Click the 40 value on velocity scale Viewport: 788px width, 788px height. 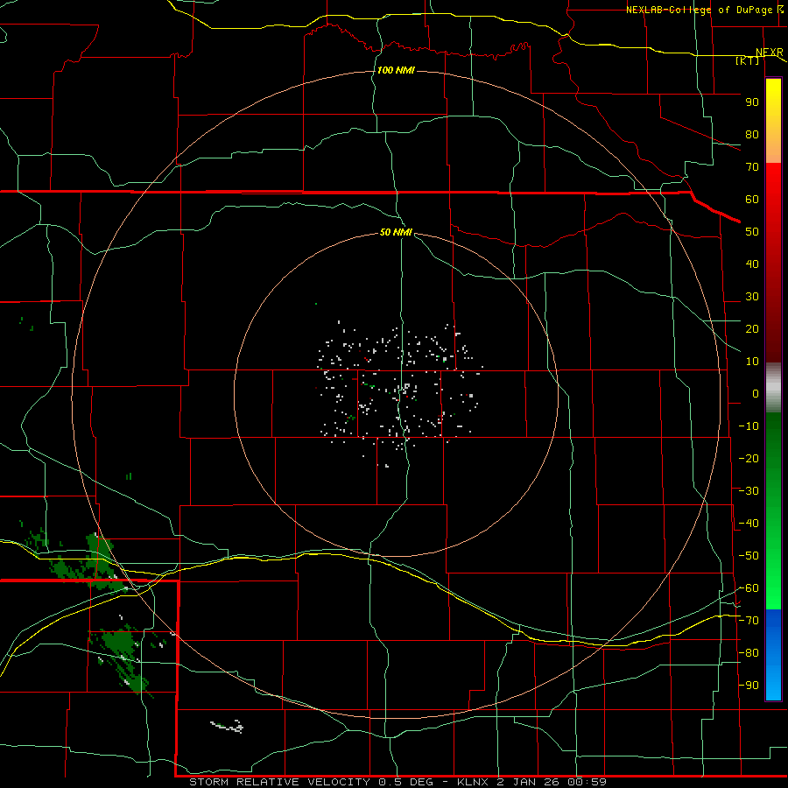tap(752, 264)
